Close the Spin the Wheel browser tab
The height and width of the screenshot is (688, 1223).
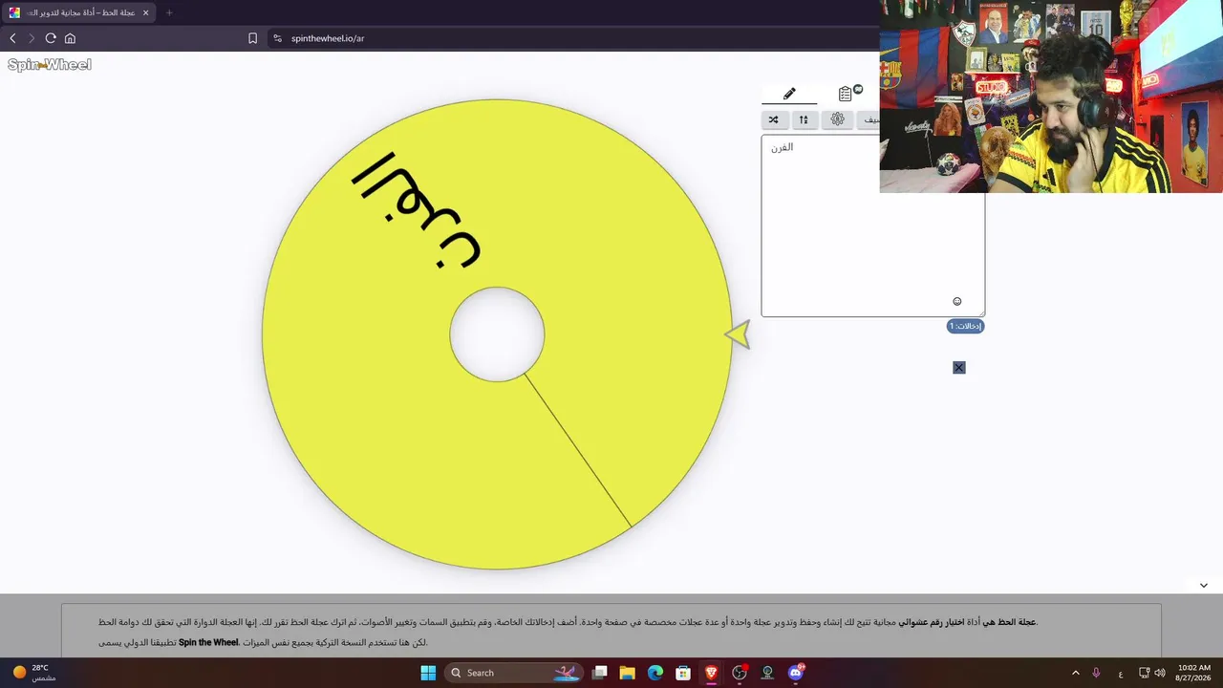tap(146, 12)
